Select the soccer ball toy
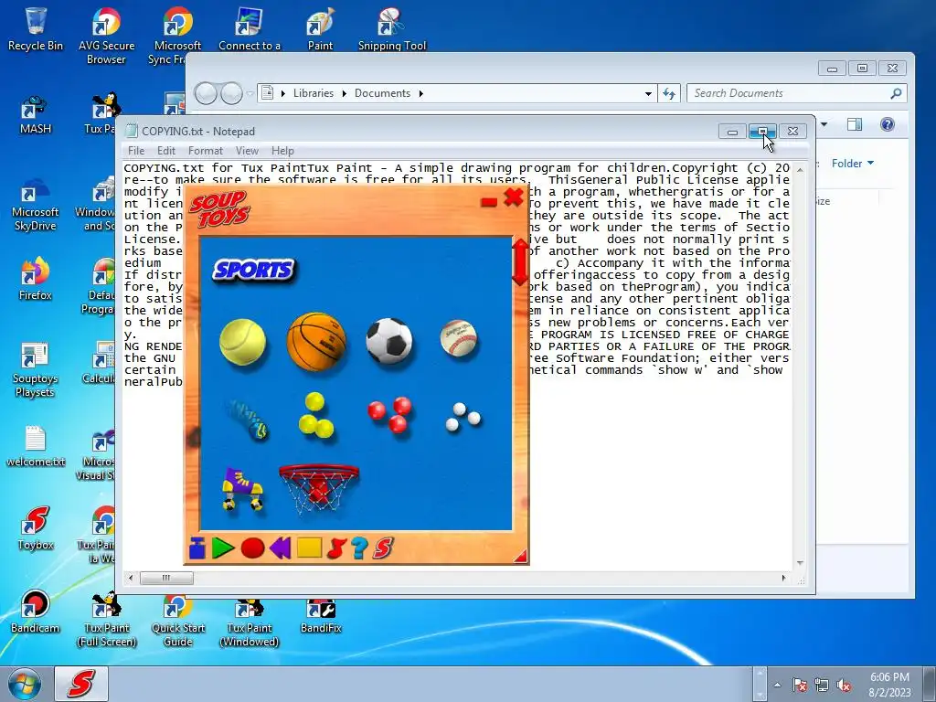The height and width of the screenshot is (702, 936). [x=389, y=341]
